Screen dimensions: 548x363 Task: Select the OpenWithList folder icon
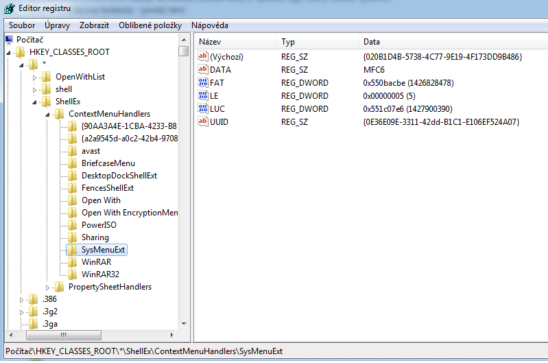click(x=47, y=77)
